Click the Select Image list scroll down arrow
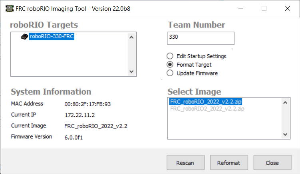Viewport: 300px width, 174px height. [x=285, y=134]
